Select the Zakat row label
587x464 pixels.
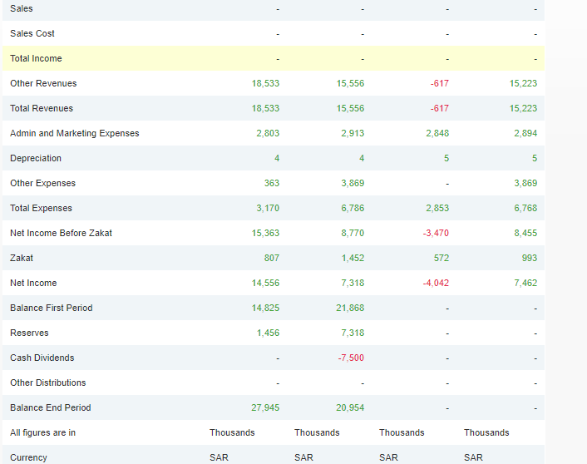pyautogui.click(x=22, y=258)
